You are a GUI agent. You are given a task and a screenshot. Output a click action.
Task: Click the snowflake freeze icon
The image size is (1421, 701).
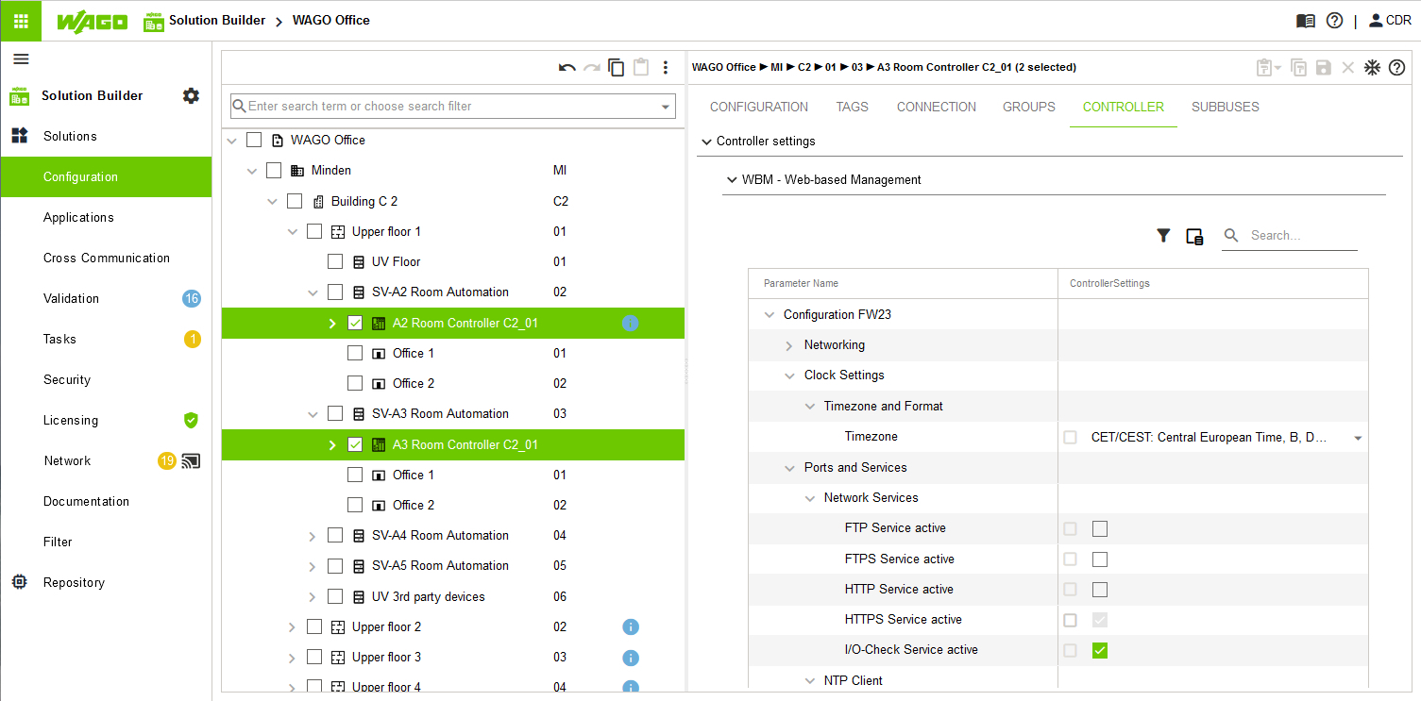(1372, 68)
